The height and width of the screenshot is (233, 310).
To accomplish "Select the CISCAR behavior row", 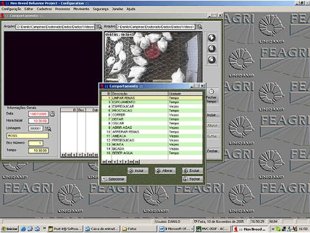I will click(x=152, y=123).
